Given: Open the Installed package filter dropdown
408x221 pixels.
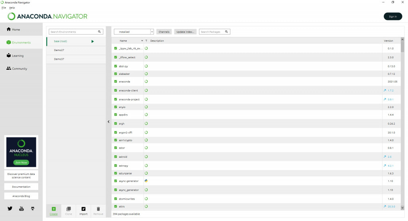Looking at the screenshot, I should pos(134,32).
